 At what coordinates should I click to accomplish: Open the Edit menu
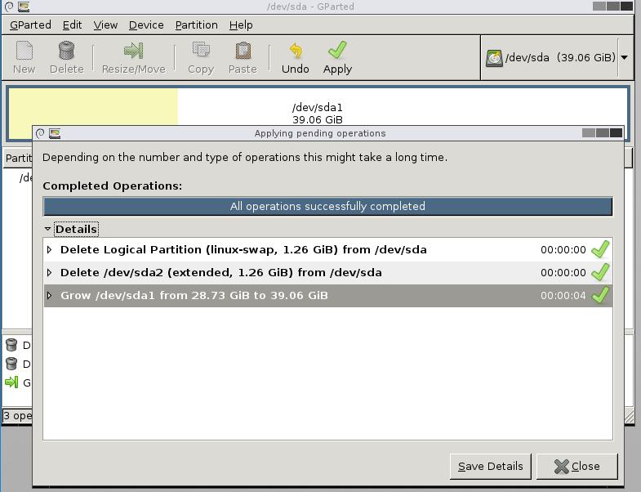coord(72,25)
